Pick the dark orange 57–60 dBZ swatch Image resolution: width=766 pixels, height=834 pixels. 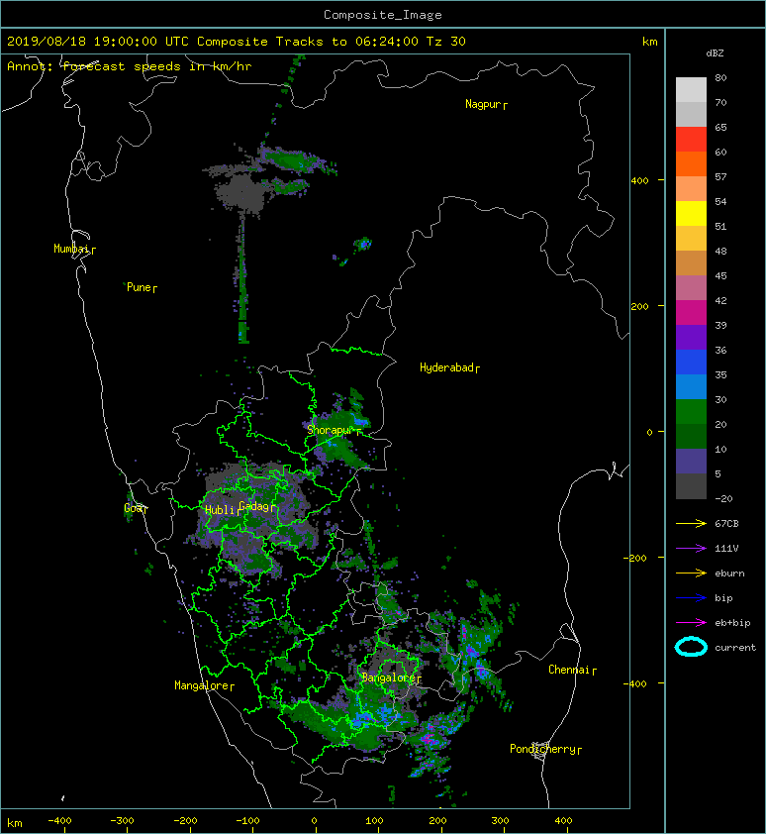pos(691,163)
